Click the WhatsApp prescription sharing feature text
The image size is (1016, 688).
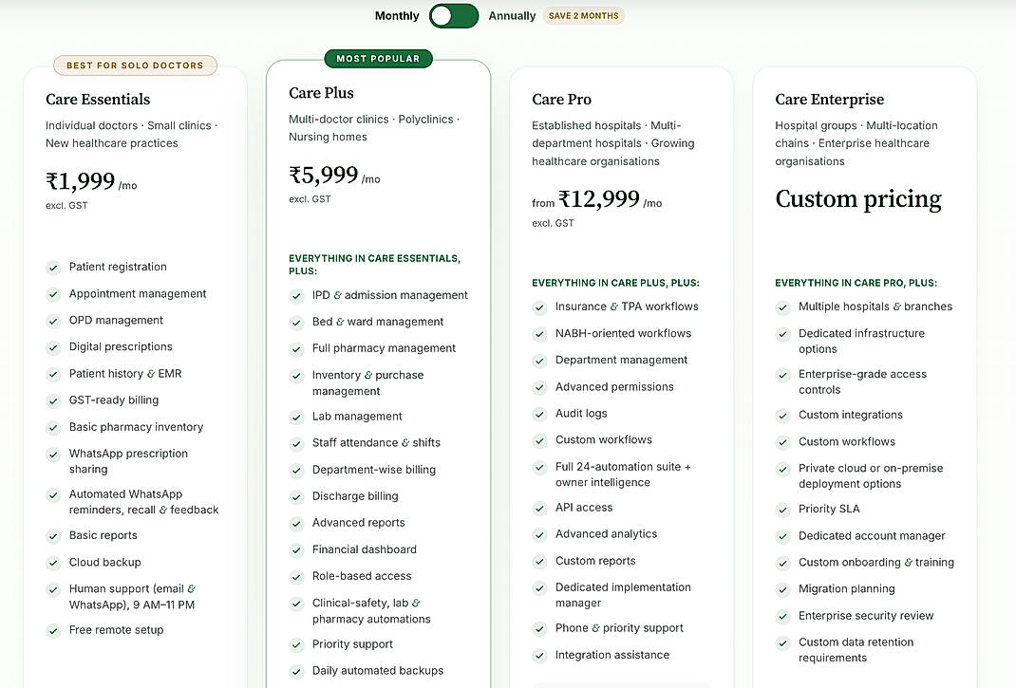pyautogui.click(x=128, y=461)
